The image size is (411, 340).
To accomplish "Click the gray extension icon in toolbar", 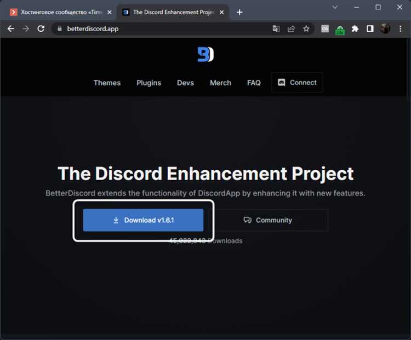I will click(325, 28).
